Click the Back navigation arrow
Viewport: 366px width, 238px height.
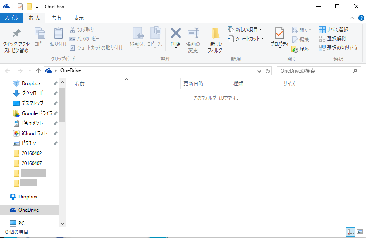(x=8, y=71)
